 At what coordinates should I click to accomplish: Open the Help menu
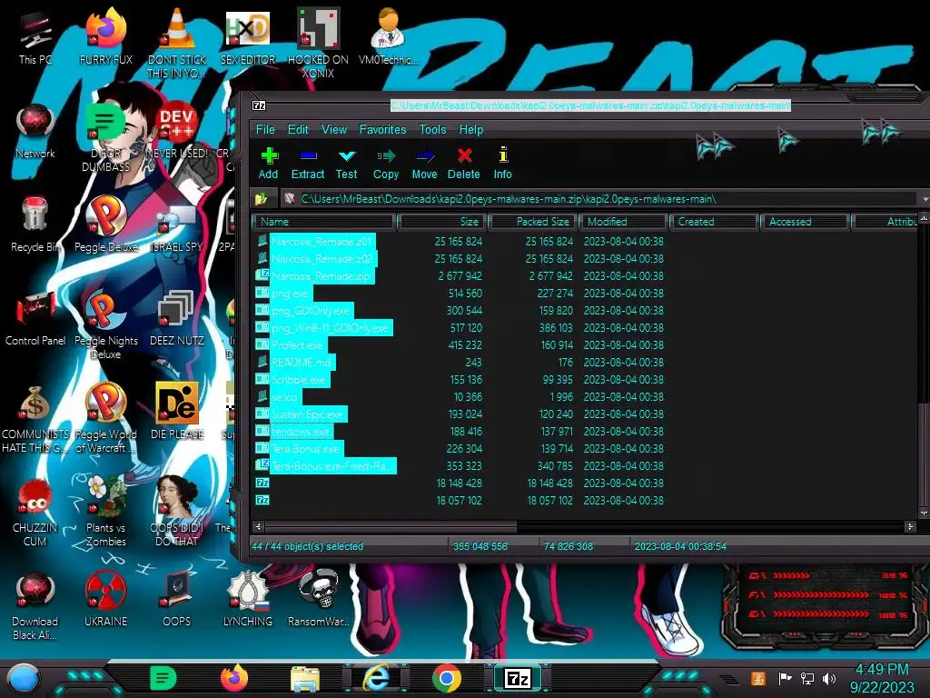coord(471,129)
